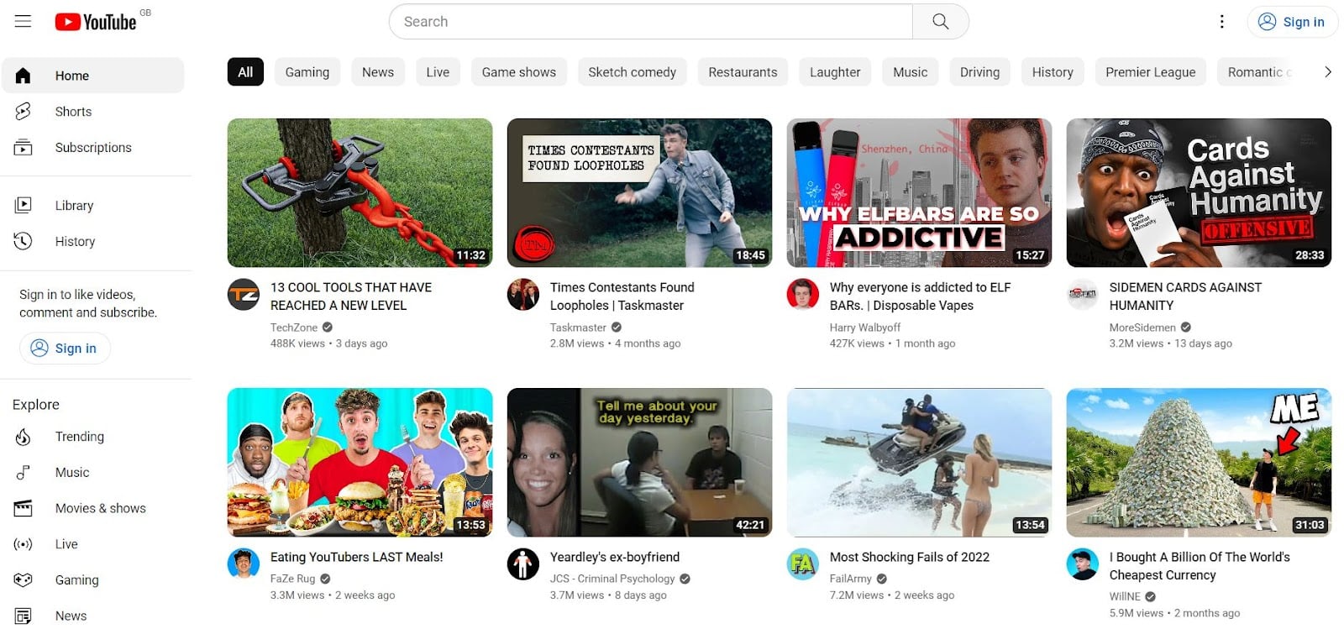Click title 'Why everyone is addicted to ELF BARs'
Image resolution: width=1344 pixels, height=629 pixels.
coord(920,296)
